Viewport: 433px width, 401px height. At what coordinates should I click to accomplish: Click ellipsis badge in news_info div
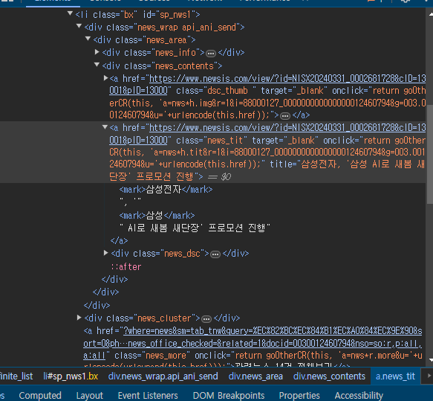(211, 53)
